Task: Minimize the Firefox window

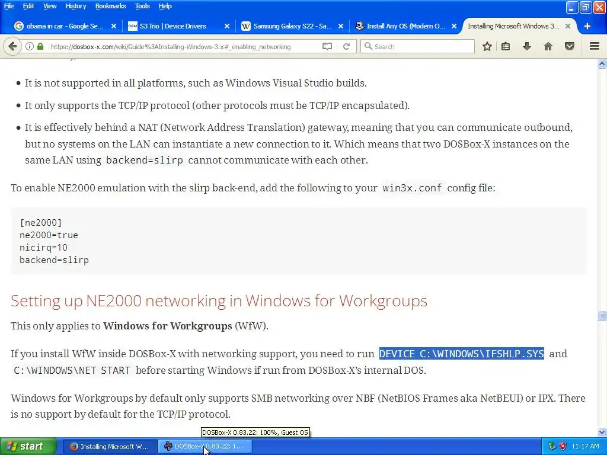Action: click(572, 7)
